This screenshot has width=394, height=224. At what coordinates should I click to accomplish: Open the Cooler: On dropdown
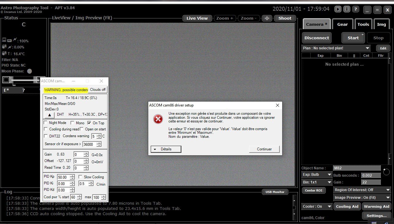pos(317,207)
